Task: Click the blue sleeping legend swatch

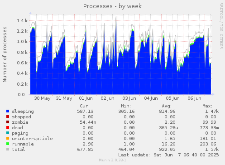Action: [x=8, y=111]
